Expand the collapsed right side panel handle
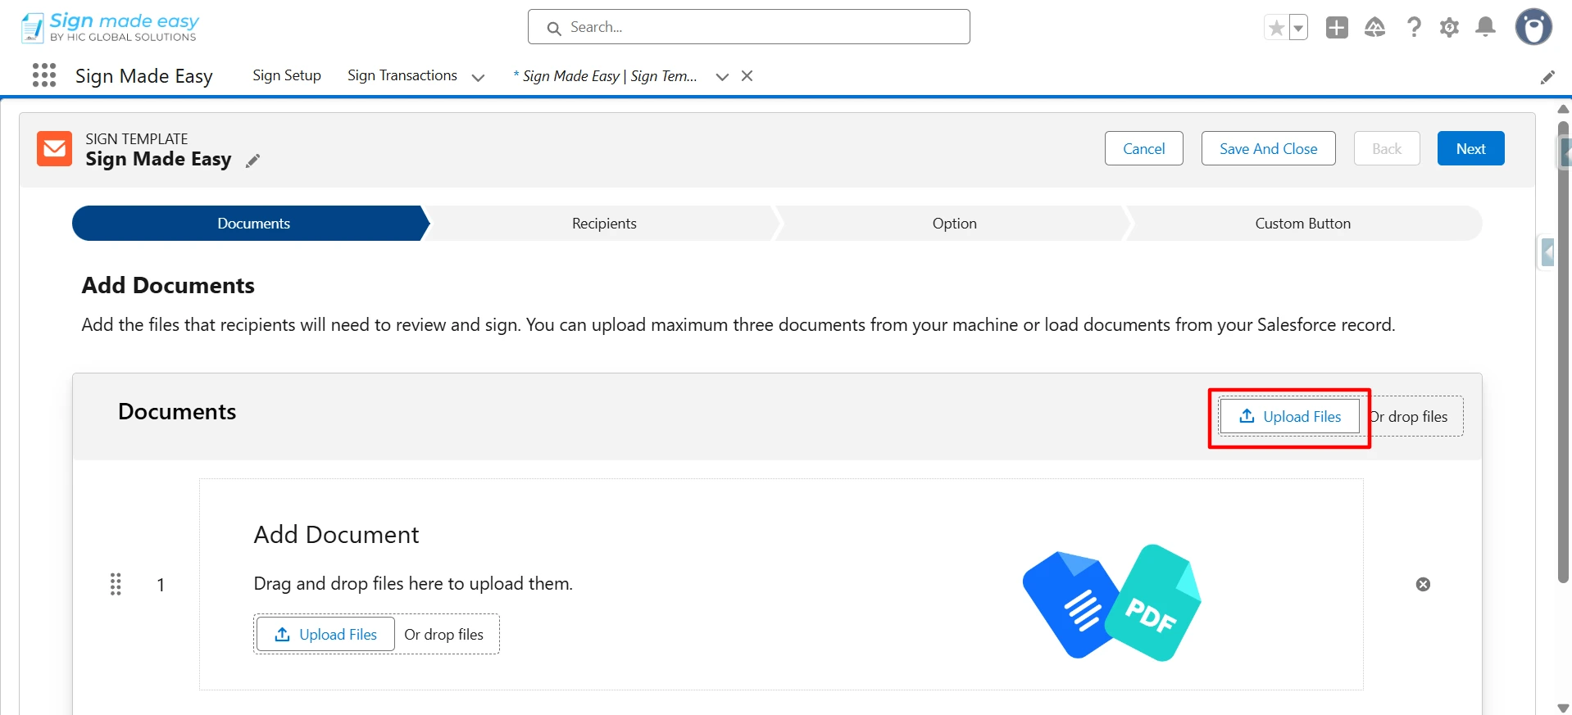This screenshot has width=1572, height=715. [1547, 252]
